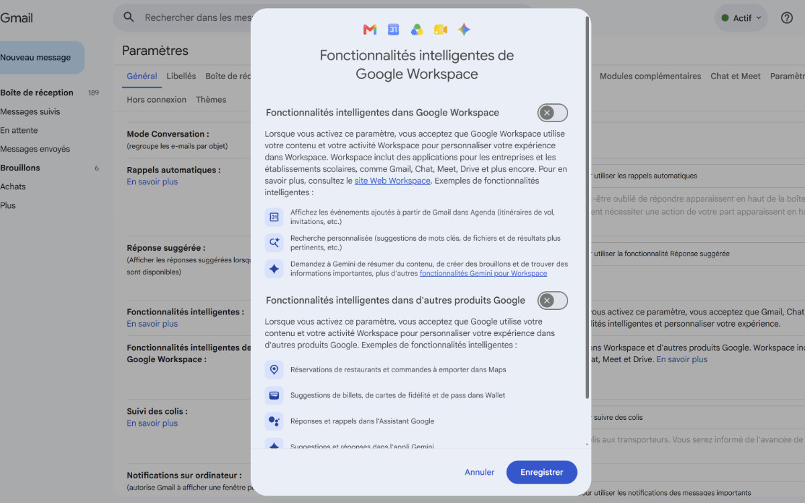Screen dimensions: 805x503
Task: Click the Réponse suggérée setting label
Action: 166,248
